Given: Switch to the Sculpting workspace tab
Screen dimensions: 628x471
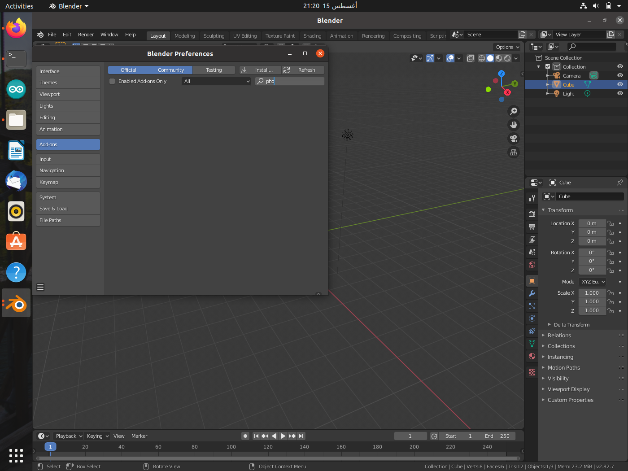Looking at the screenshot, I should 214,36.
